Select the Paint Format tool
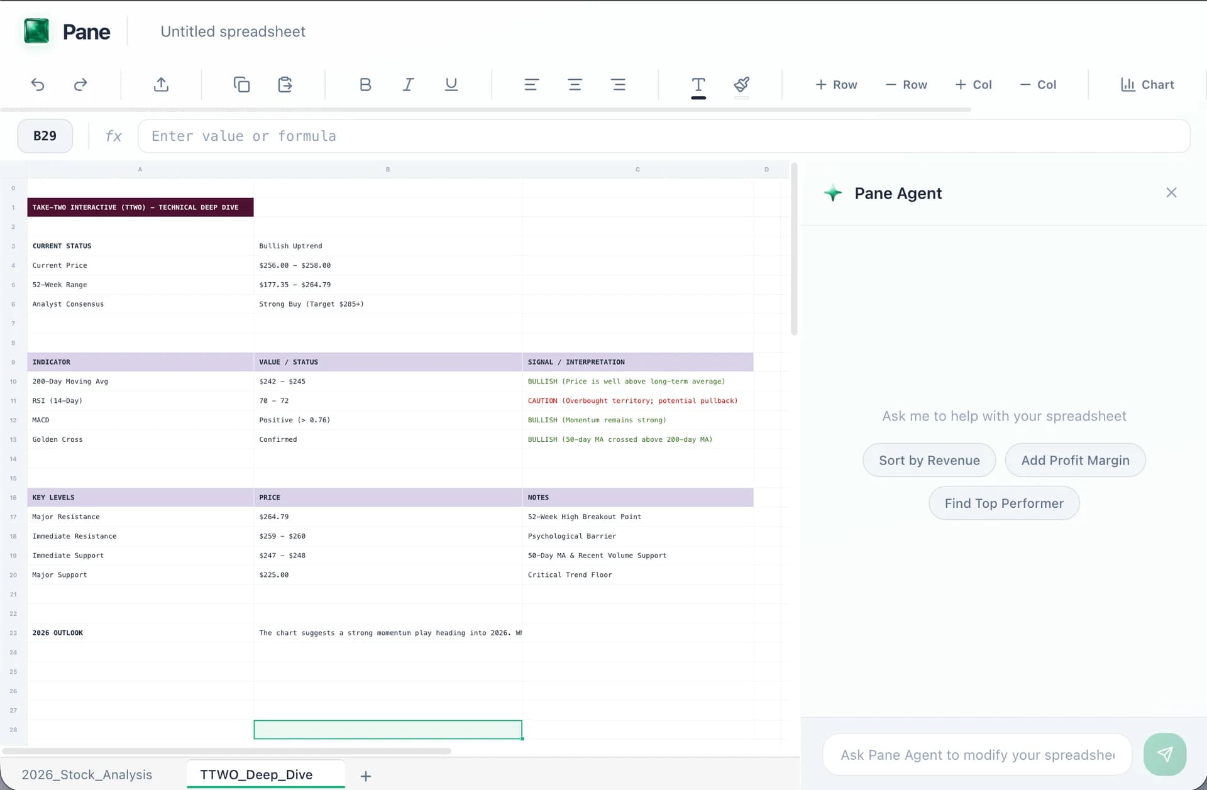 click(x=741, y=85)
